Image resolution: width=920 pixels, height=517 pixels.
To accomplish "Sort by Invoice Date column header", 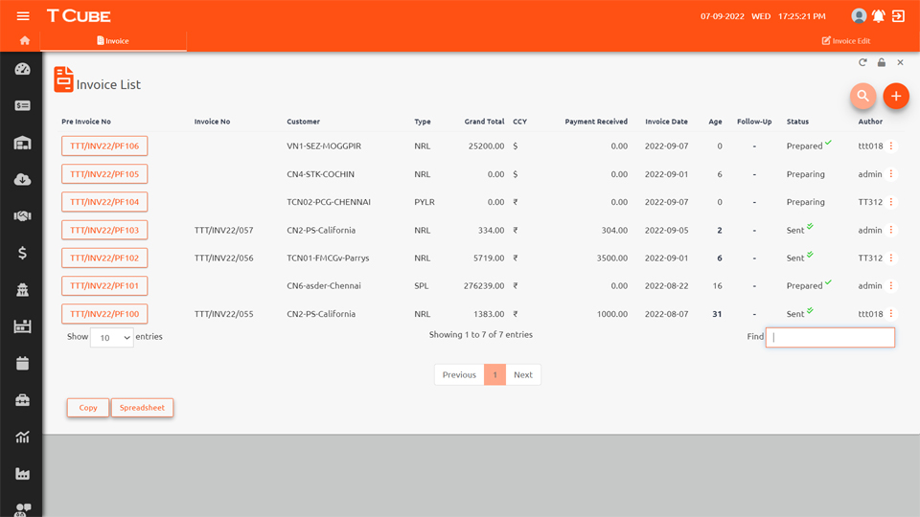I will (x=667, y=122).
